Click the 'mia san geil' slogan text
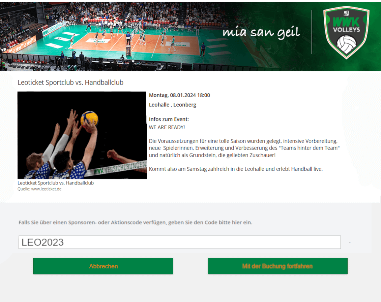This screenshot has height=302, width=381. pos(261,32)
